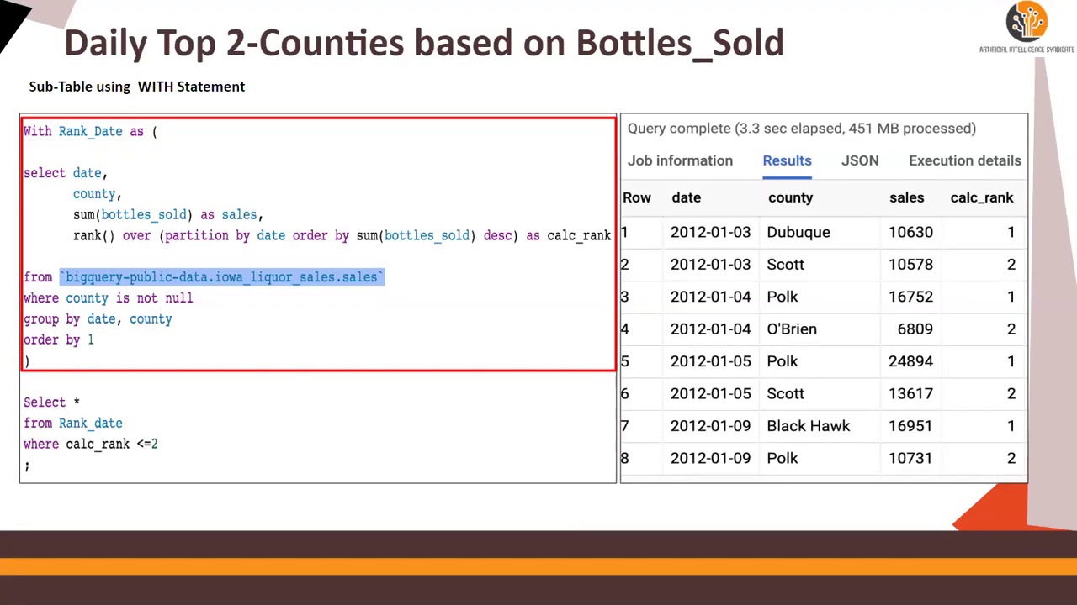Click the sales value 16951
Screen dimensions: 1077x605
point(910,426)
